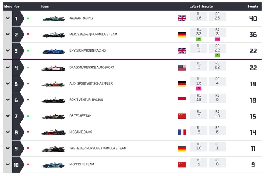This screenshot has width=265, height=176.
Task: Click the French flag beside Nissan e.dams
Action: click(x=182, y=132)
